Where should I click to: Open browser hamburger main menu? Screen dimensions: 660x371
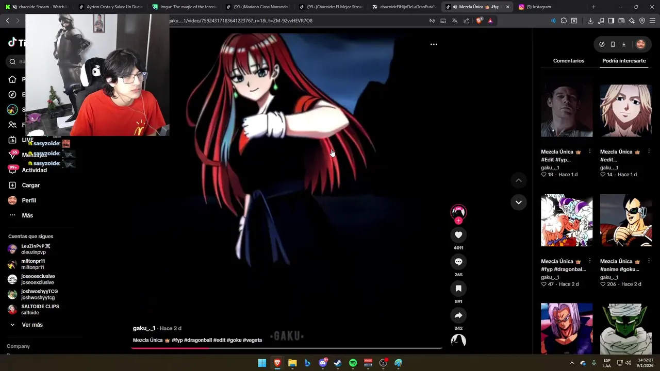[652, 21]
